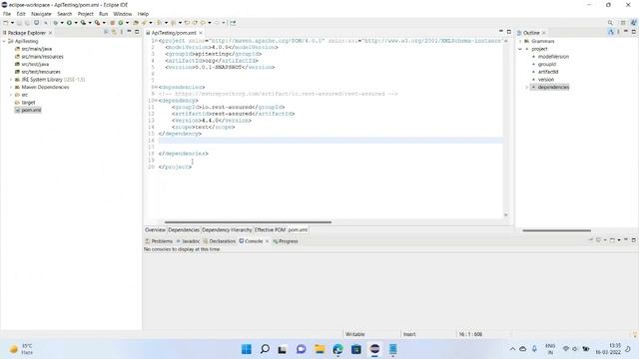Click the Coverage run icon
This screenshot has height=359, width=639.
pos(83,23)
